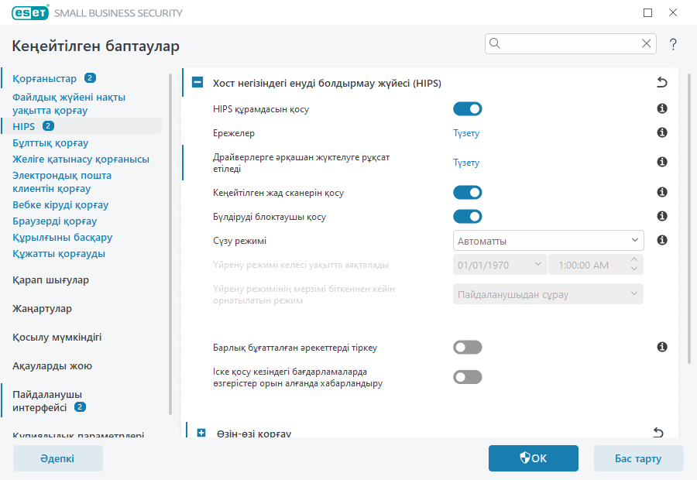Click info icon beside Ережелер row
The width and height of the screenshot is (697, 480).
[x=662, y=133]
